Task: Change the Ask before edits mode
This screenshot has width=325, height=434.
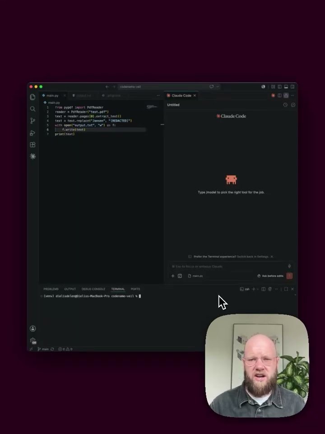Action: coord(270,276)
